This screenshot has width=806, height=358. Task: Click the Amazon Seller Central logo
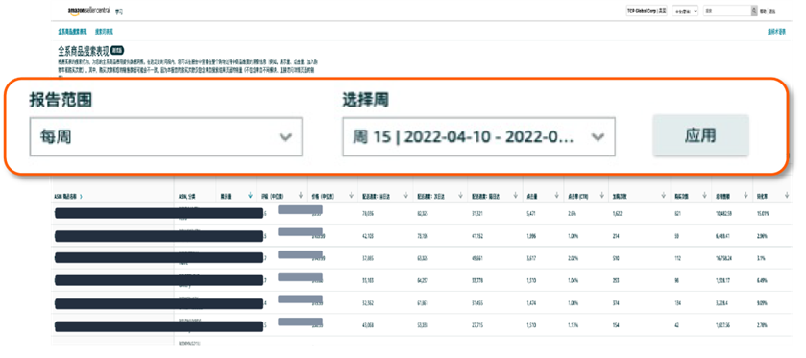click(88, 11)
